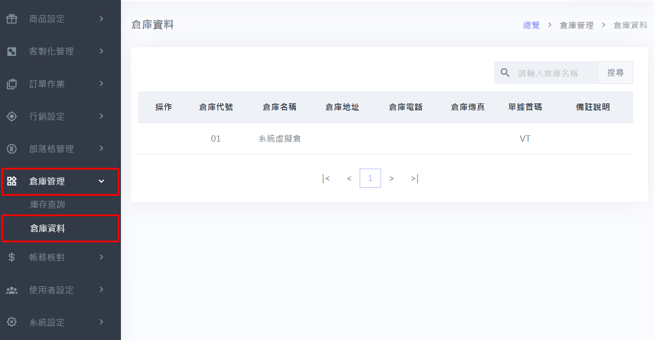Go to the next page arrow
The height and width of the screenshot is (340, 654).
[x=391, y=178]
